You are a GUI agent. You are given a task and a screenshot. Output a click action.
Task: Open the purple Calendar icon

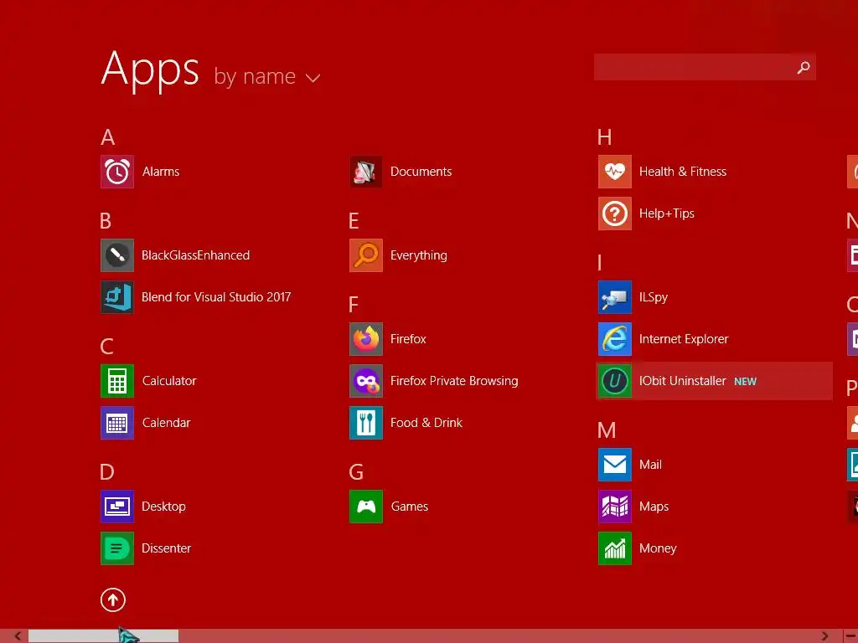point(117,423)
